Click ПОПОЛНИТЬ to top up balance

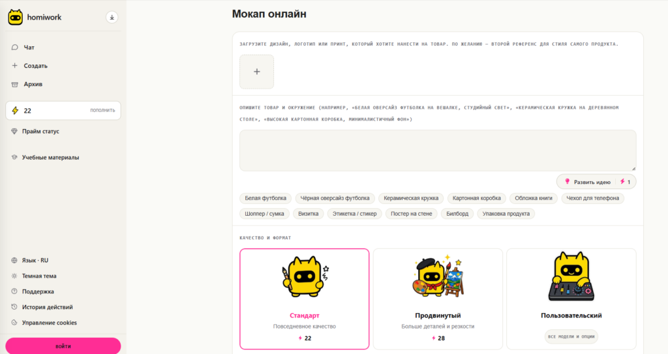102,110
